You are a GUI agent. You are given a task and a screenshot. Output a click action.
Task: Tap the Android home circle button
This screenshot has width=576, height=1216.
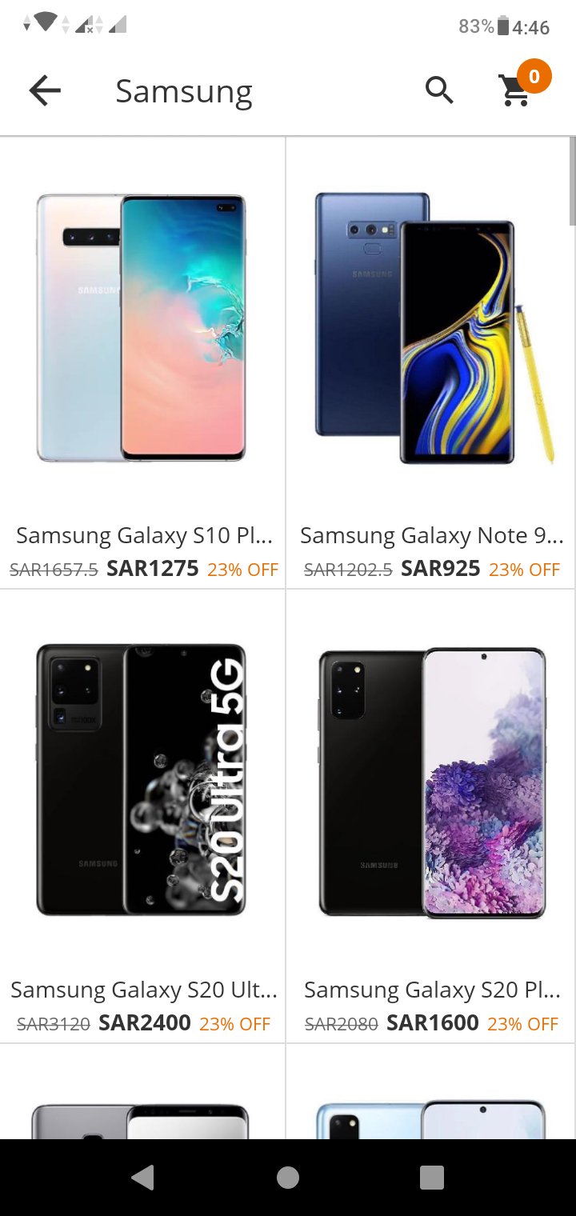(x=288, y=1177)
